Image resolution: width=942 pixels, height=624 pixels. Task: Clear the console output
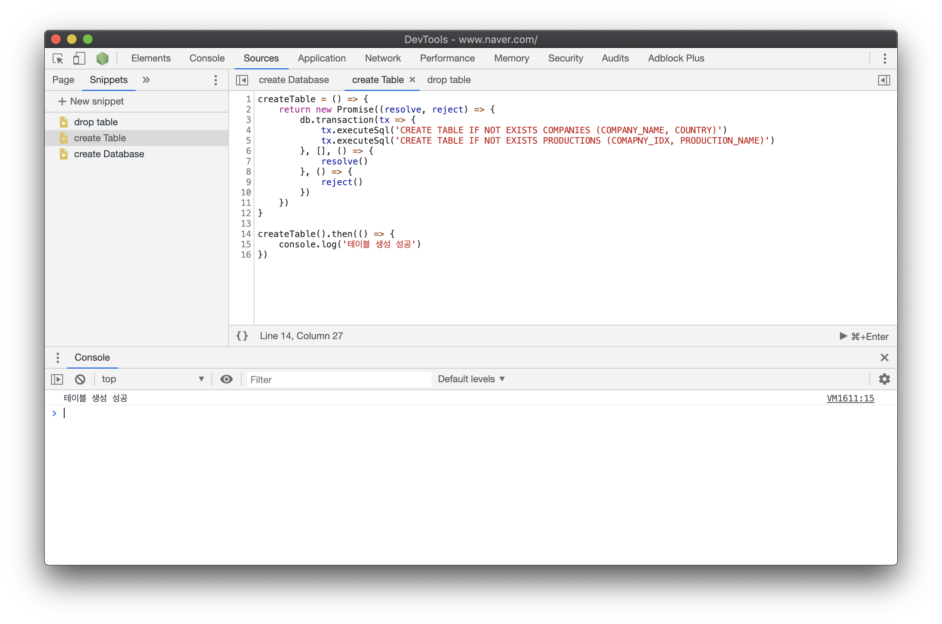(80, 379)
